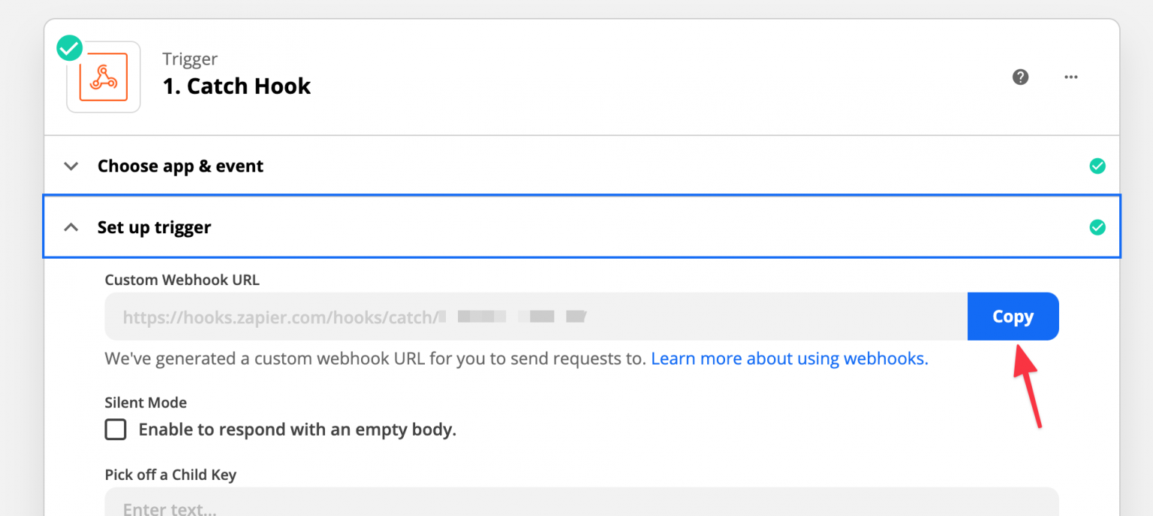The image size is (1153, 516).
Task: Click the Silent Mode label
Action: [x=145, y=403]
